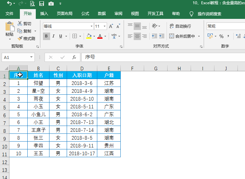Select column D header
Image resolution: width=245 pixels, height=179 pixels.
82,68
